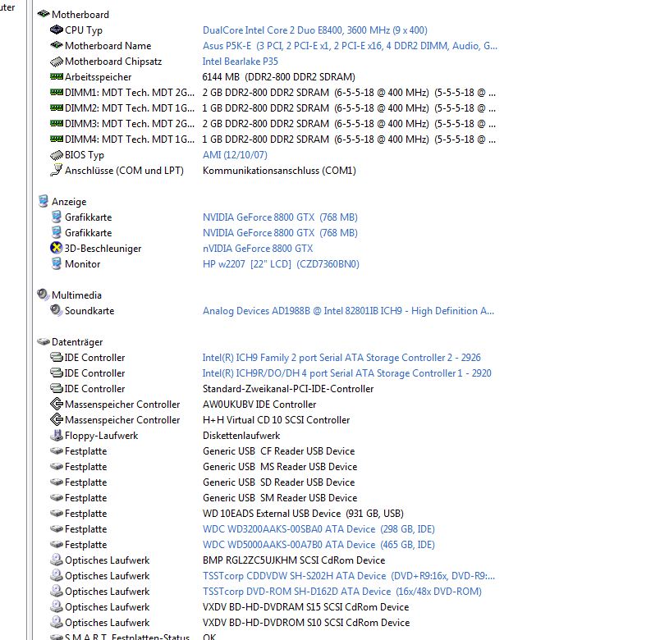This screenshot has height=640, width=669.
Task: Select the Kommunikationsanschluss (COM1) value
Action: [279, 171]
